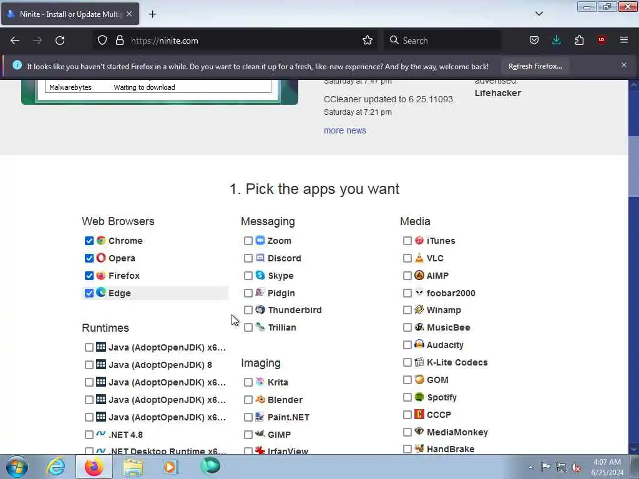Check the .NET 4.8 checkbox
The image size is (639, 479).
89,435
